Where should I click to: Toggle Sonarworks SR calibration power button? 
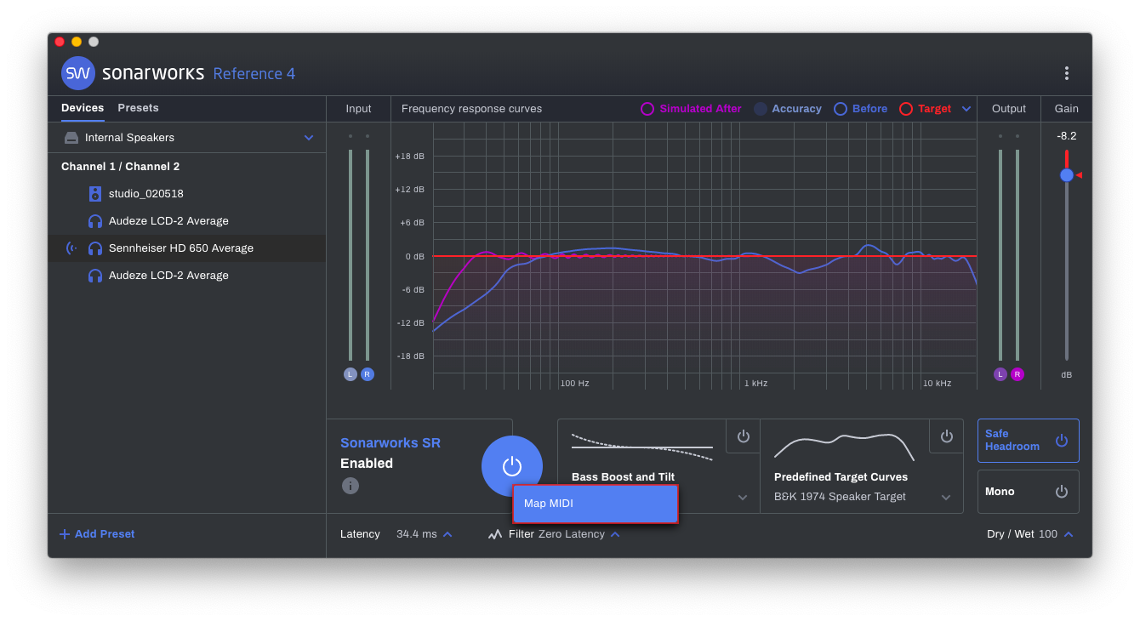pos(512,466)
